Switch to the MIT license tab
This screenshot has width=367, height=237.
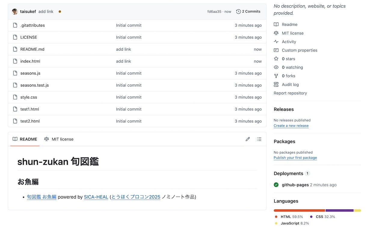59,139
